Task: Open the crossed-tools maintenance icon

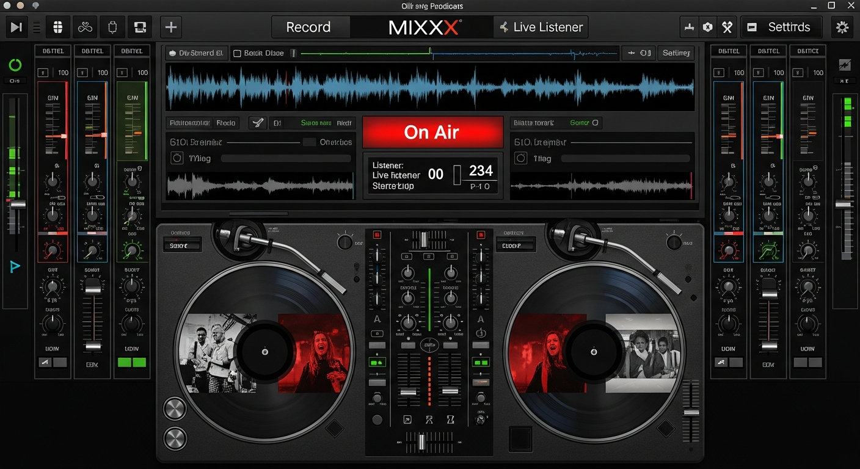Action: [x=727, y=27]
